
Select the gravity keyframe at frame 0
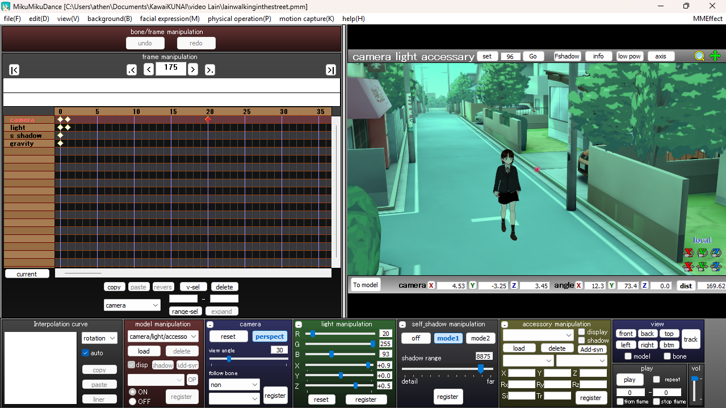click(60, 143)
